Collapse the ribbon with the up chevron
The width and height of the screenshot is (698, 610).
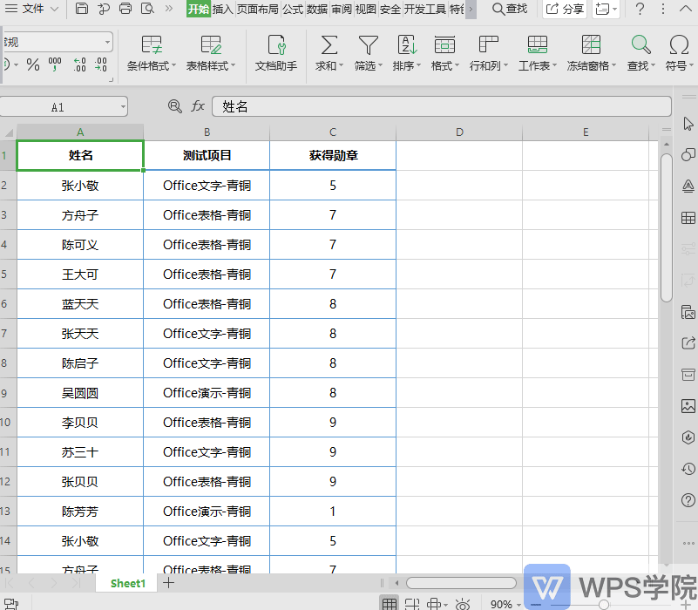pyautogui.click(x=686, y=9)
